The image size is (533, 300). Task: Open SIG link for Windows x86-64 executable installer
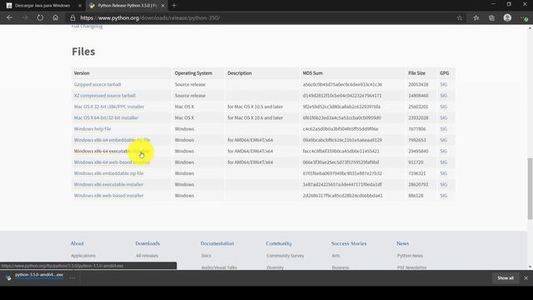444,151
